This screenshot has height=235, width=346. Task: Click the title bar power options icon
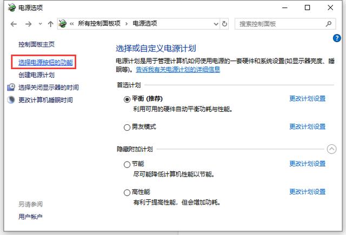coord(12,8)
